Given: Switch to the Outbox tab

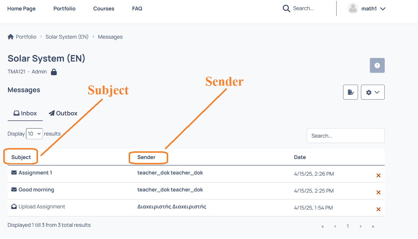Looking at the screenshot, I should click(x=63, y=113).
